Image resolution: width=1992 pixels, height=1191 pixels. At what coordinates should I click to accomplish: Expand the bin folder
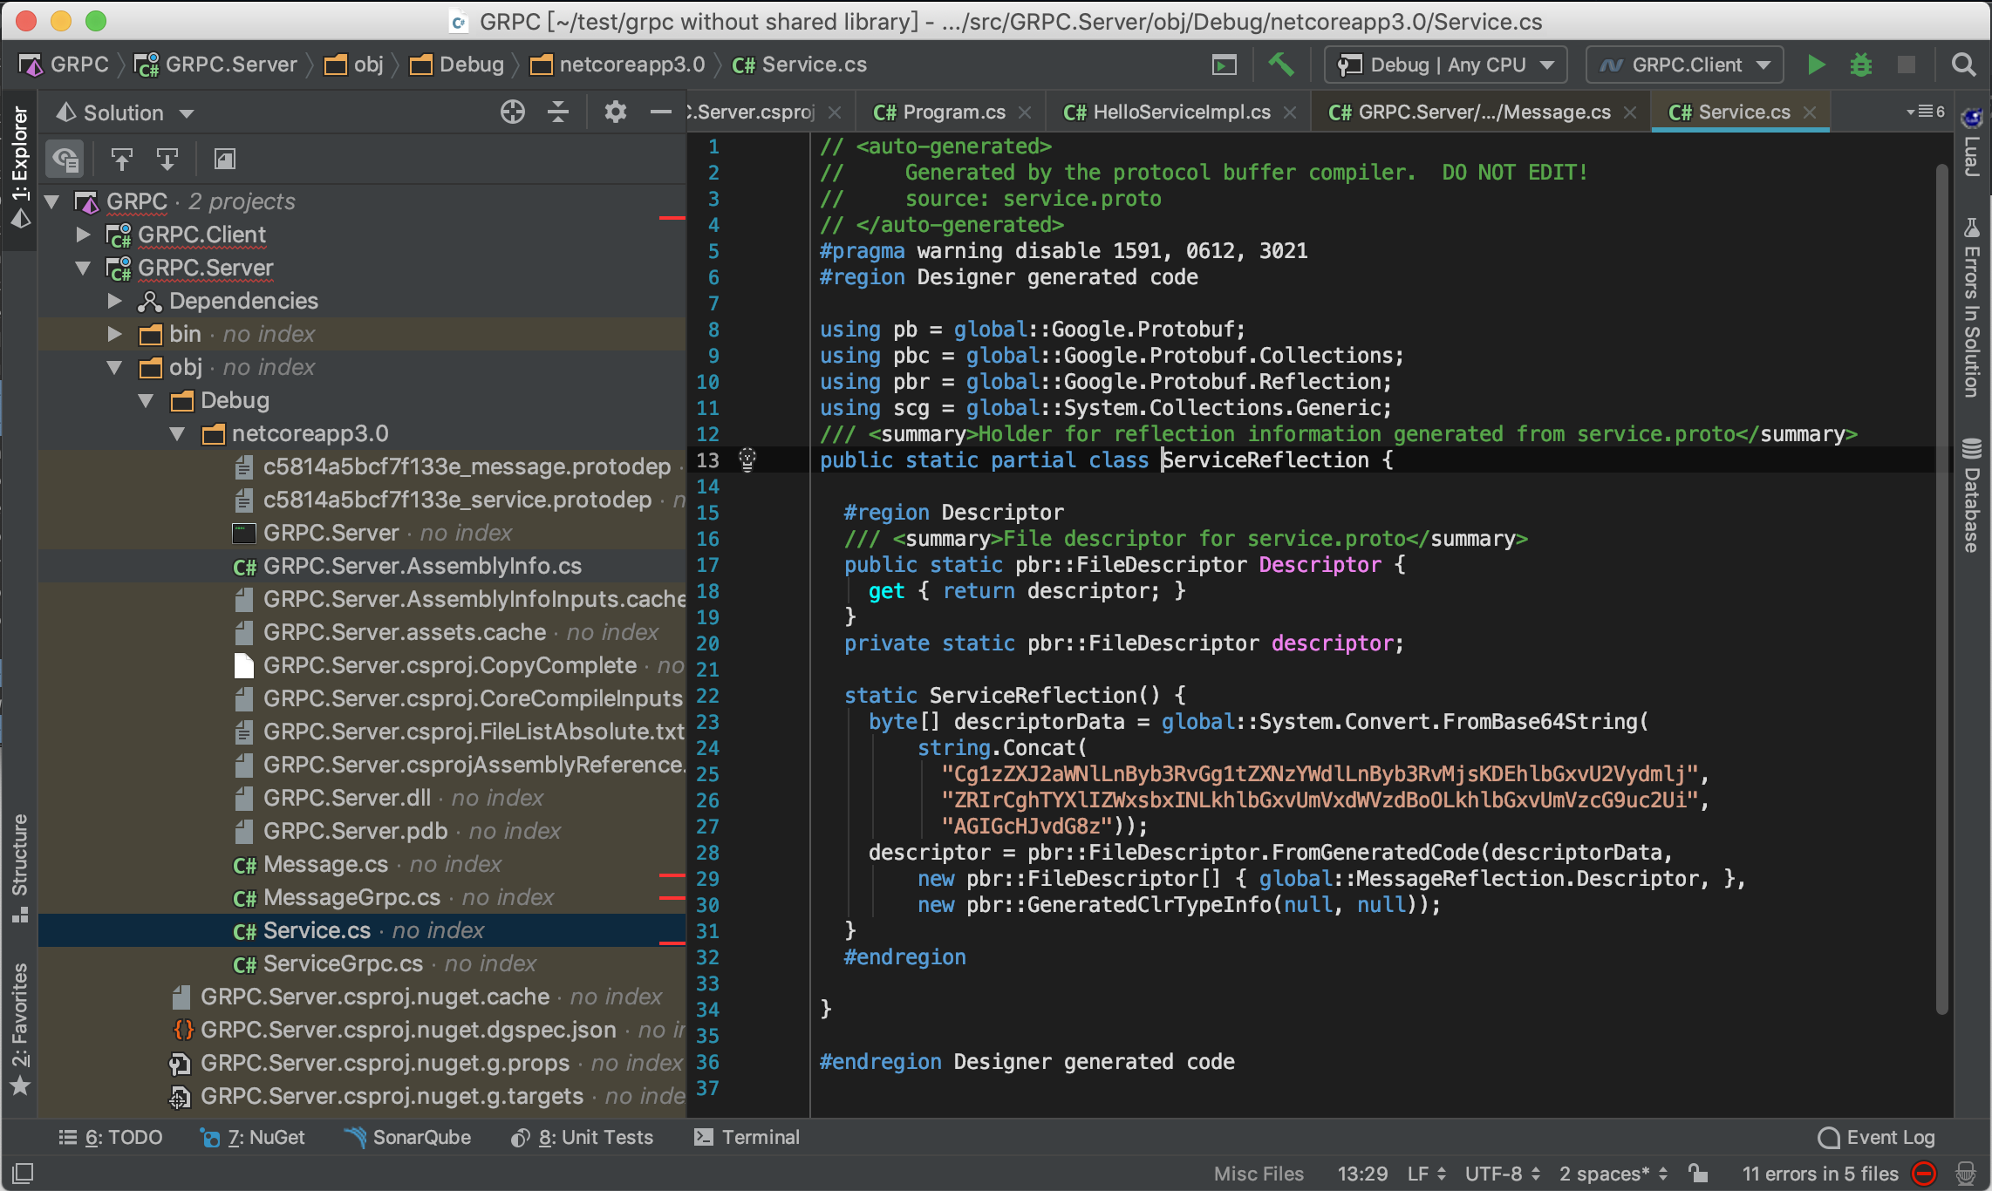point(115,334)
